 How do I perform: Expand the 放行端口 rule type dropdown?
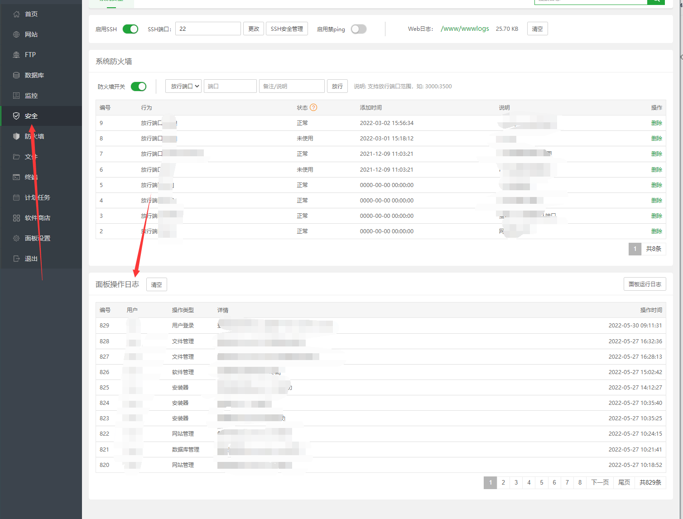click(183, 86)
